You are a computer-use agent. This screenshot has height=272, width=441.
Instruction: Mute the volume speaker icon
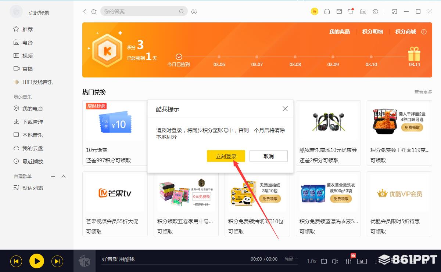click(335, 261)
